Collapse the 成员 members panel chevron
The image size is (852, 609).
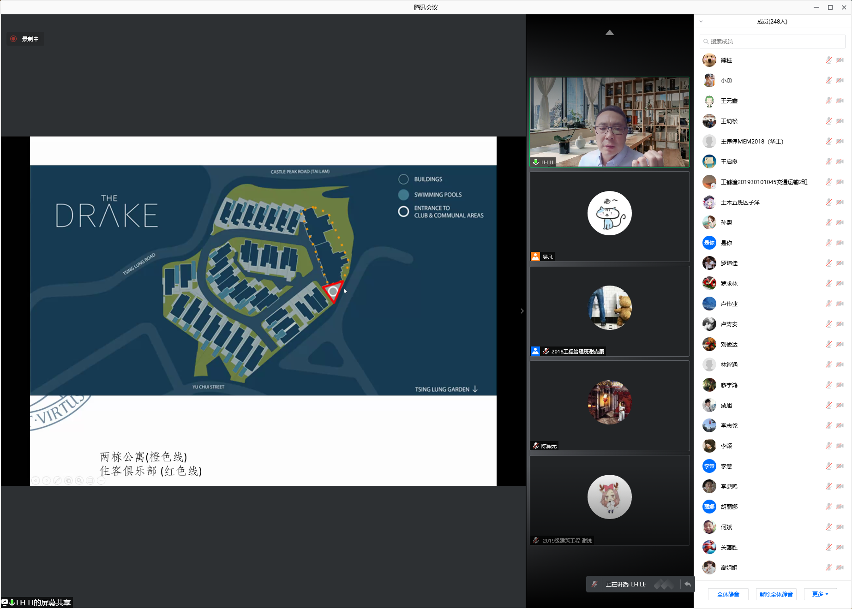point(701,22)
